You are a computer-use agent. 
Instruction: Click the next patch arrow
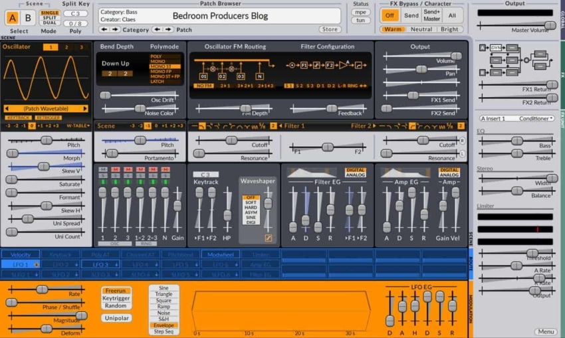click(x=167, y=29)
